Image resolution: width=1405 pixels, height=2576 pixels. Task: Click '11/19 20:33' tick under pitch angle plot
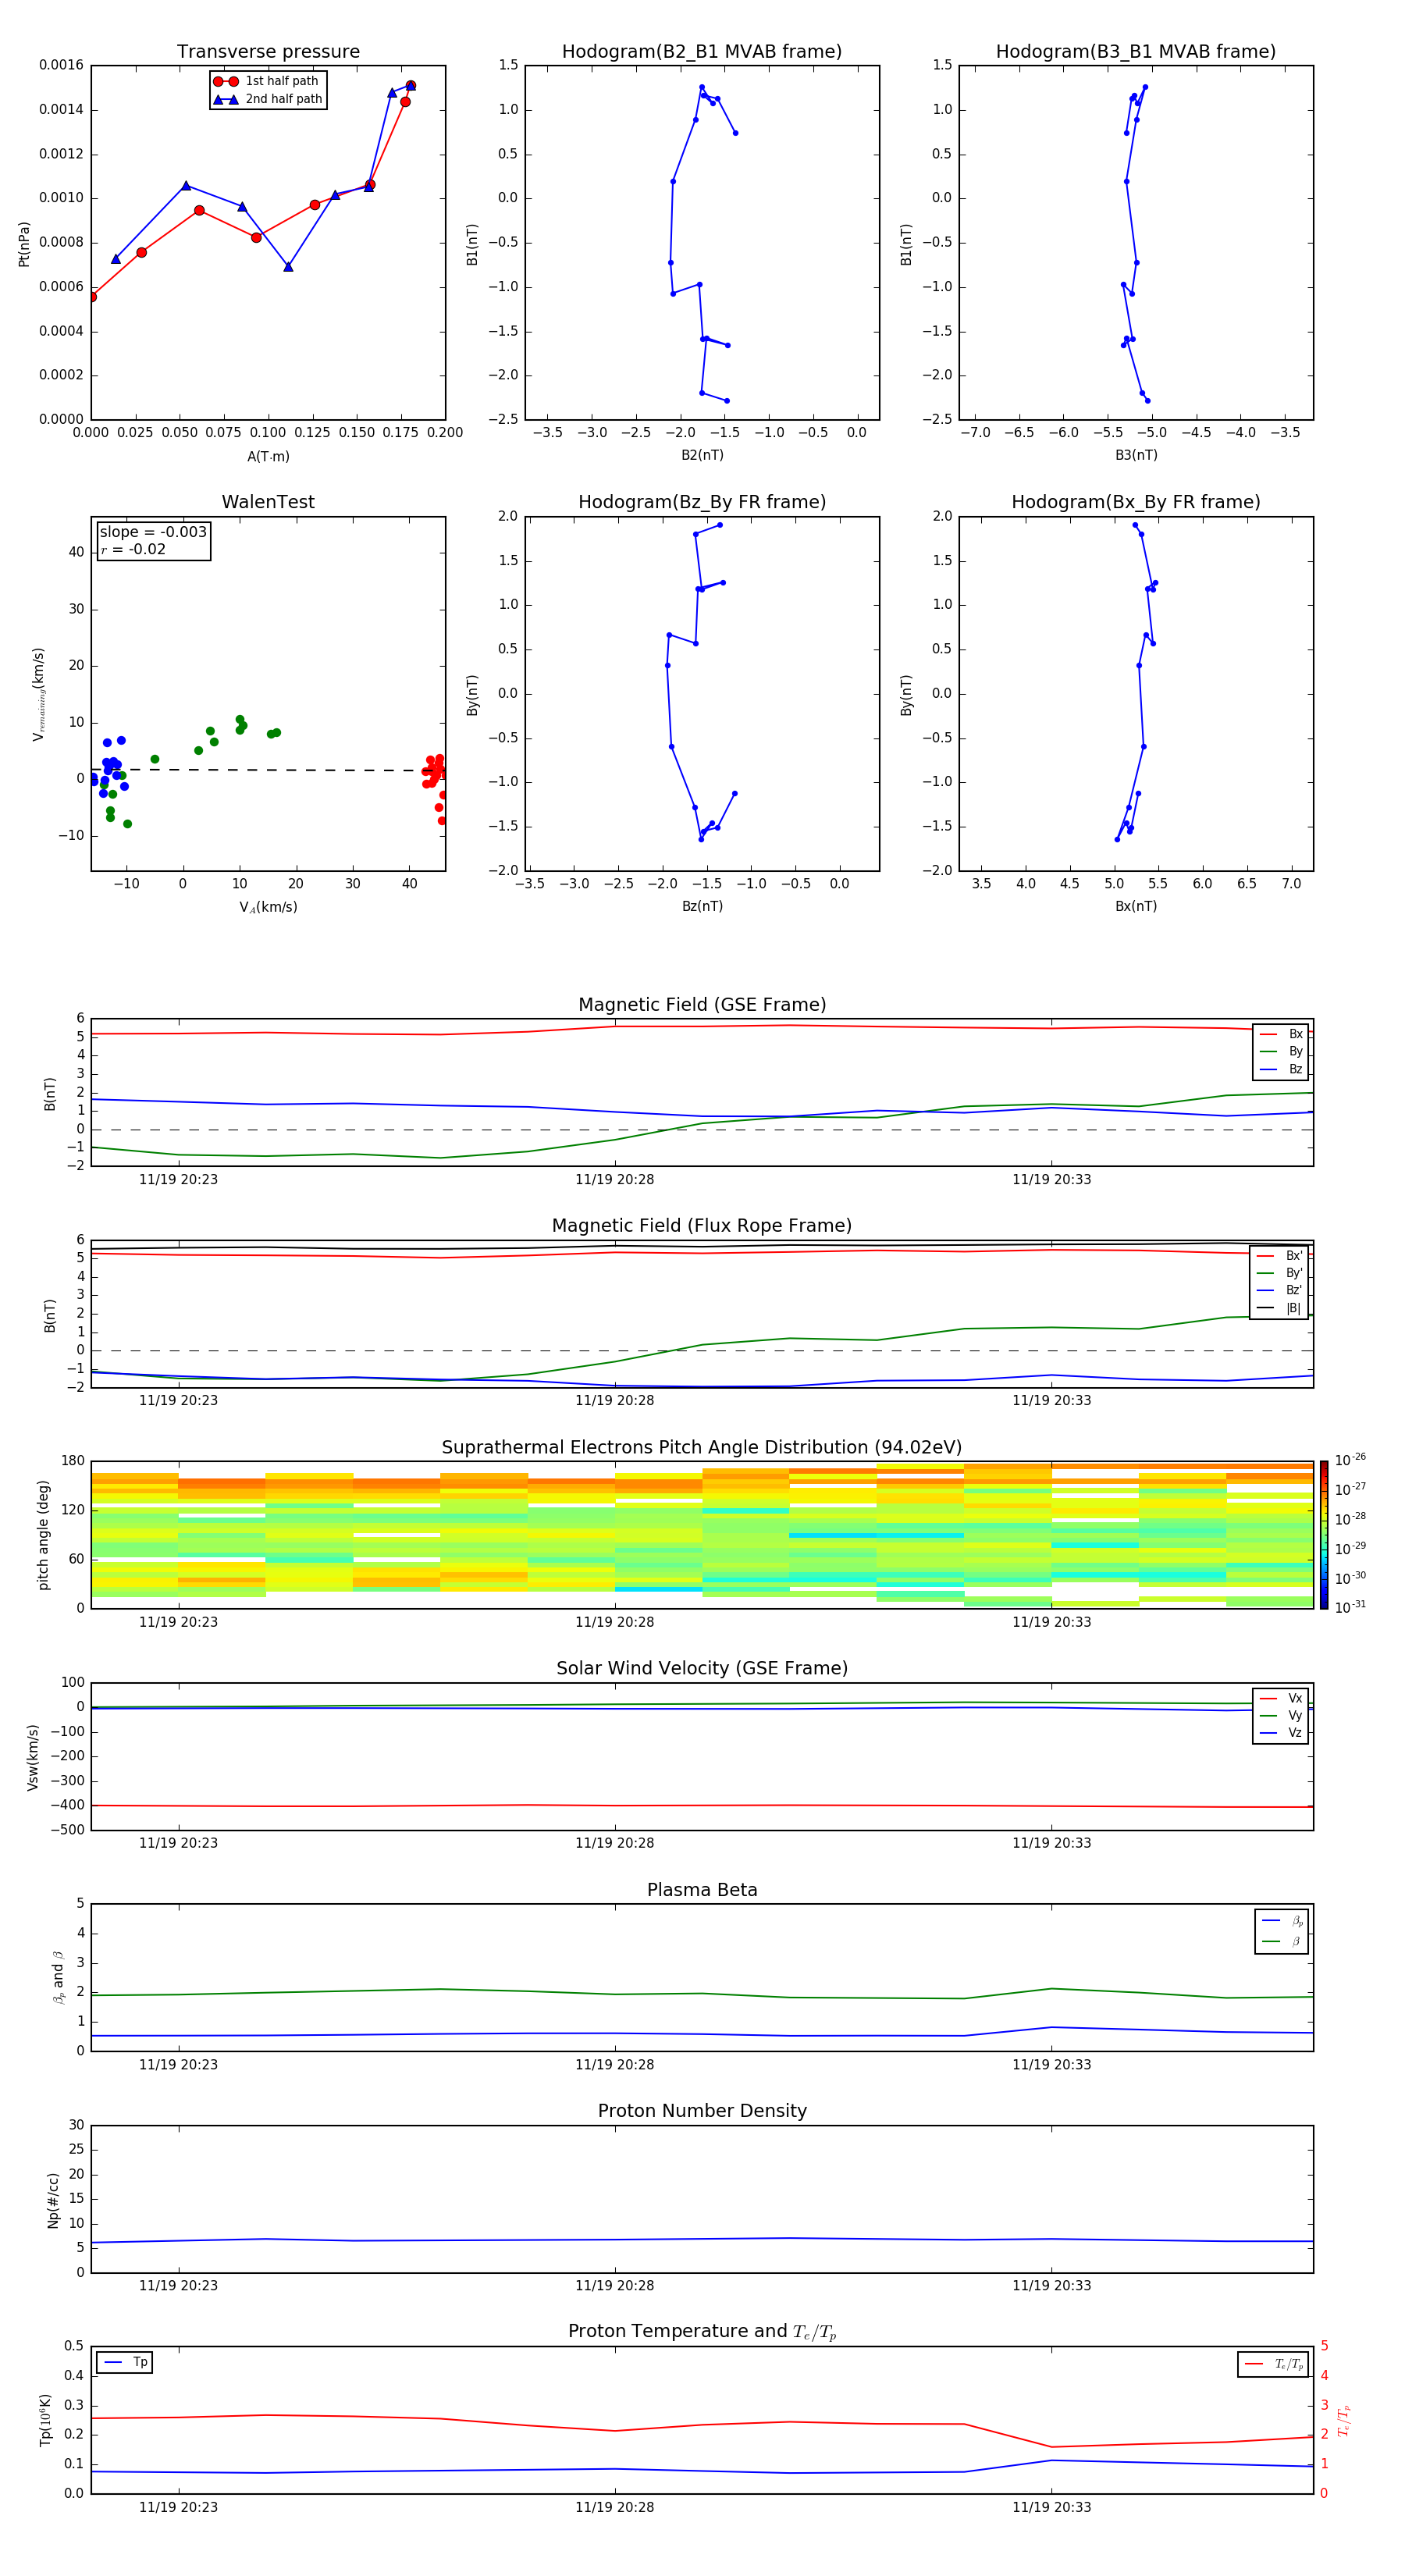(1051, 1622)
